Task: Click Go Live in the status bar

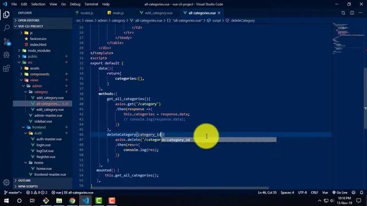Action: tap(340, 192)
